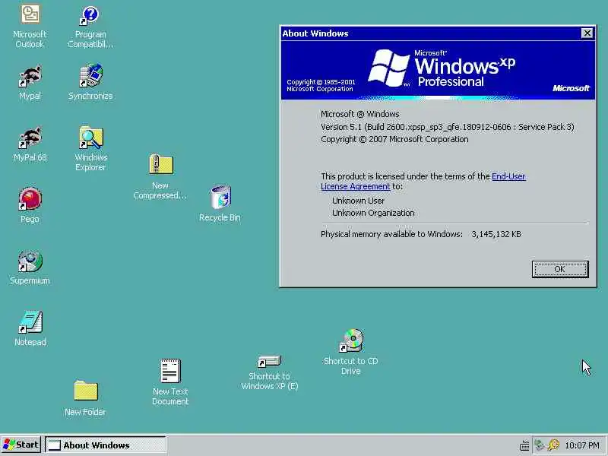Open the Start menu
This screenshot has height=456, width=608.
pos(21,445)
